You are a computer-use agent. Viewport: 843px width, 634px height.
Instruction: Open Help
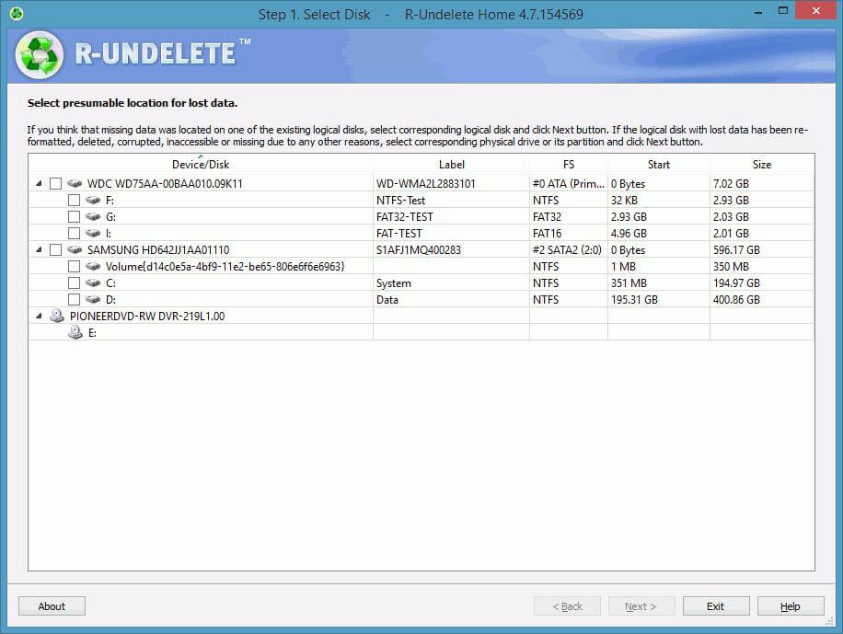(x=791, y=606)
